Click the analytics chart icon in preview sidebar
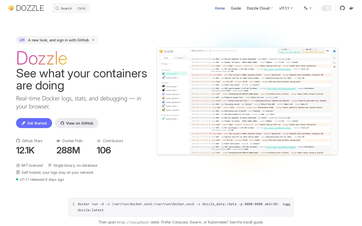This screenshot has width=362, height=226. click(334, 63)
